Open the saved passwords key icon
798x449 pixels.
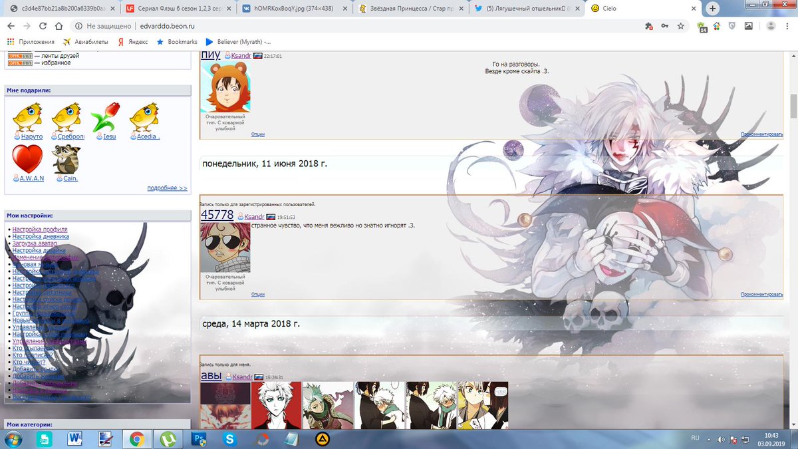tap(664, 26)
